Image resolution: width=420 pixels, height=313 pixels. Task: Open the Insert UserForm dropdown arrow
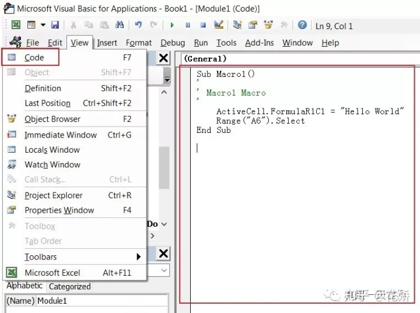click(43, 25)
